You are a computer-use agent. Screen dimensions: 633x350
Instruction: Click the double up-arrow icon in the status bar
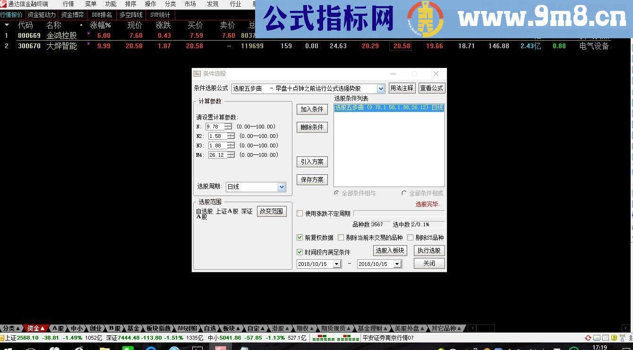630,338
